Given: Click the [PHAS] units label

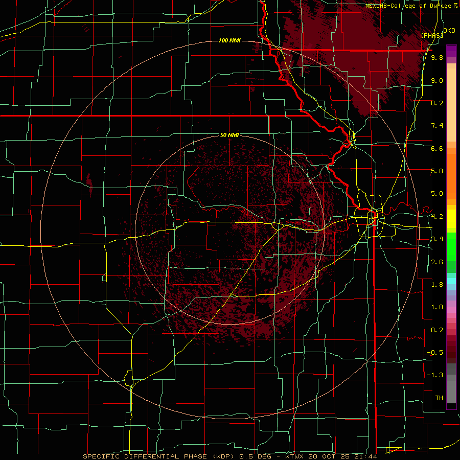Looking at the screenshot, I should [432, 35].
